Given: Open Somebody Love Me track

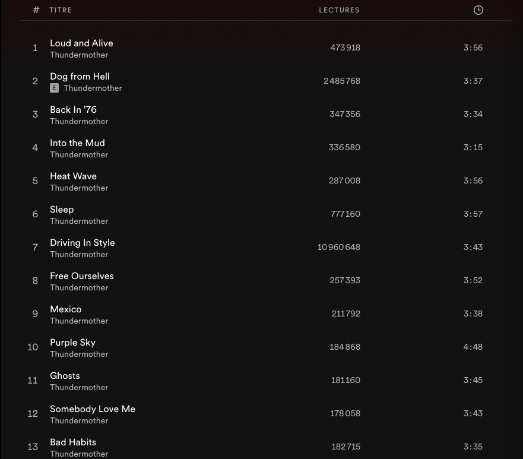Looking at the screenshot, I should (93, 409).
